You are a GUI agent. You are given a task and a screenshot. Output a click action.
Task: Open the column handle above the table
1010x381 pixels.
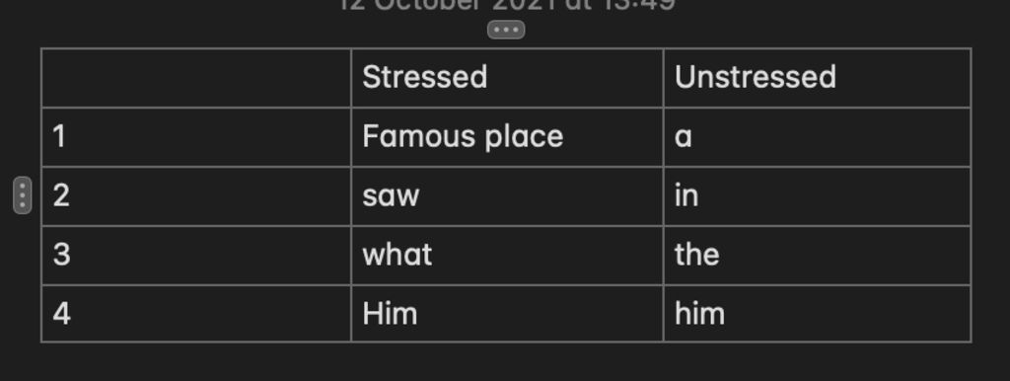(x=506, y=30)
